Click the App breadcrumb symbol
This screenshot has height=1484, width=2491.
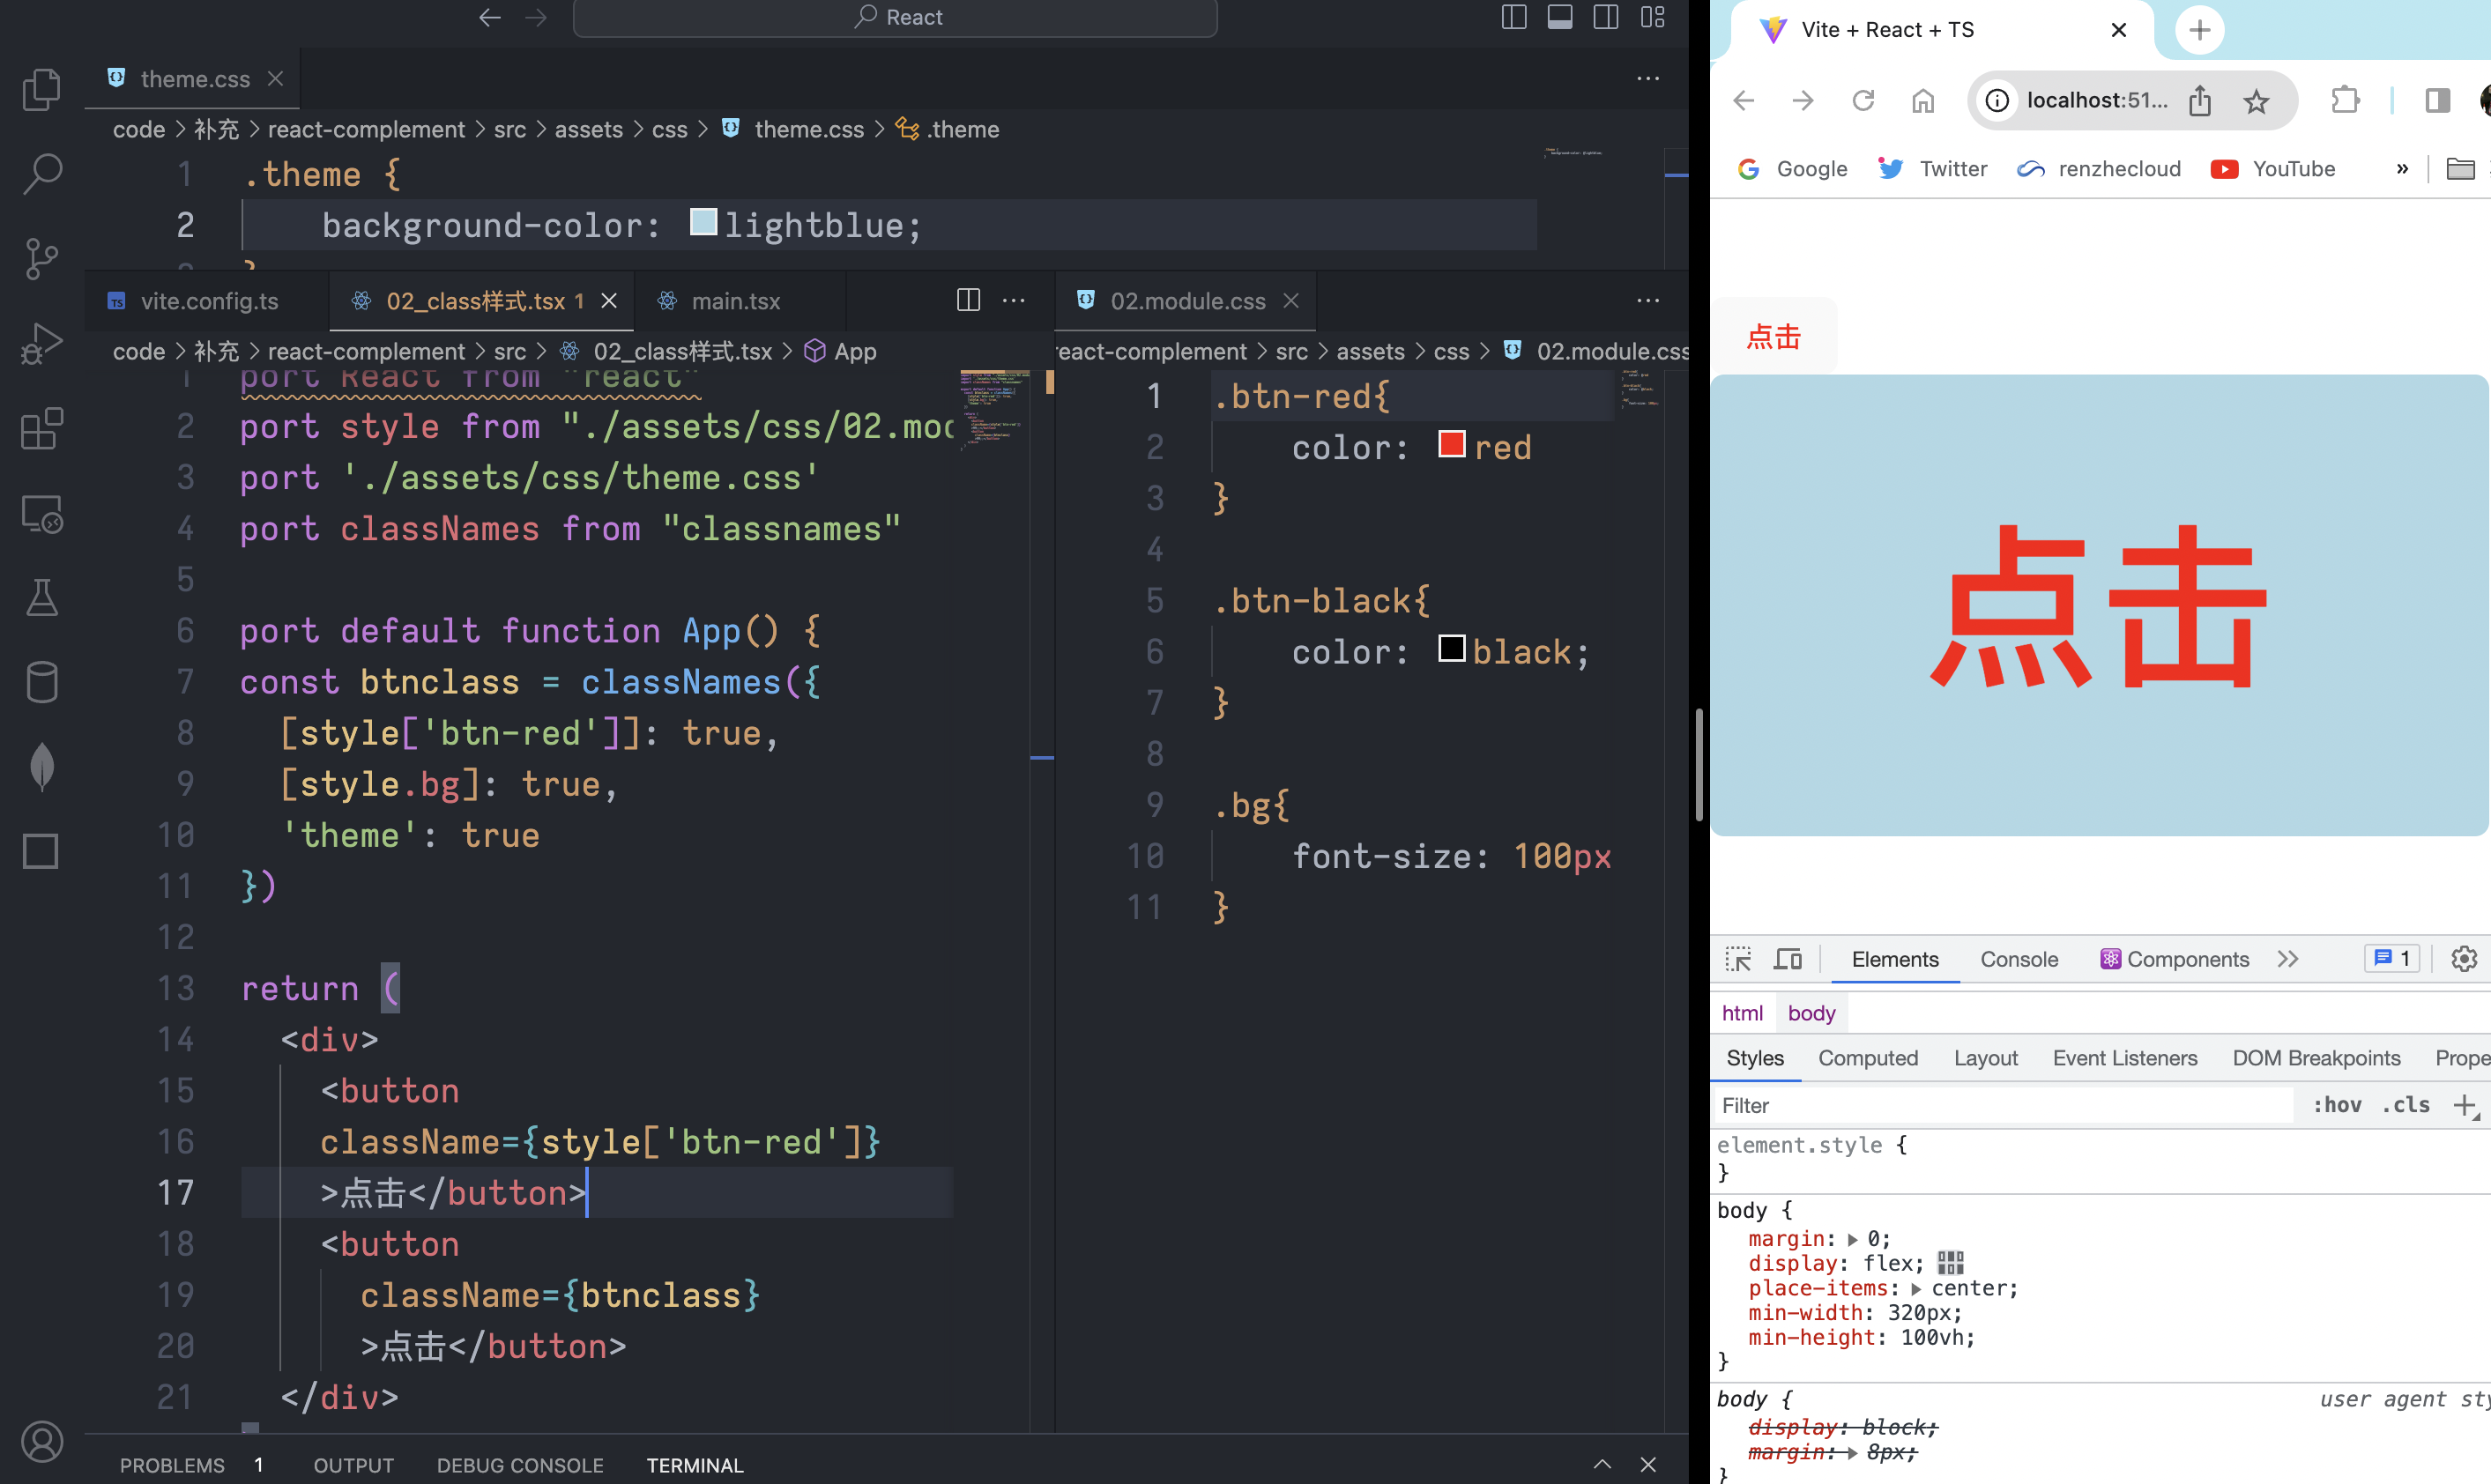pyautogui.click(x=841, y=351)
